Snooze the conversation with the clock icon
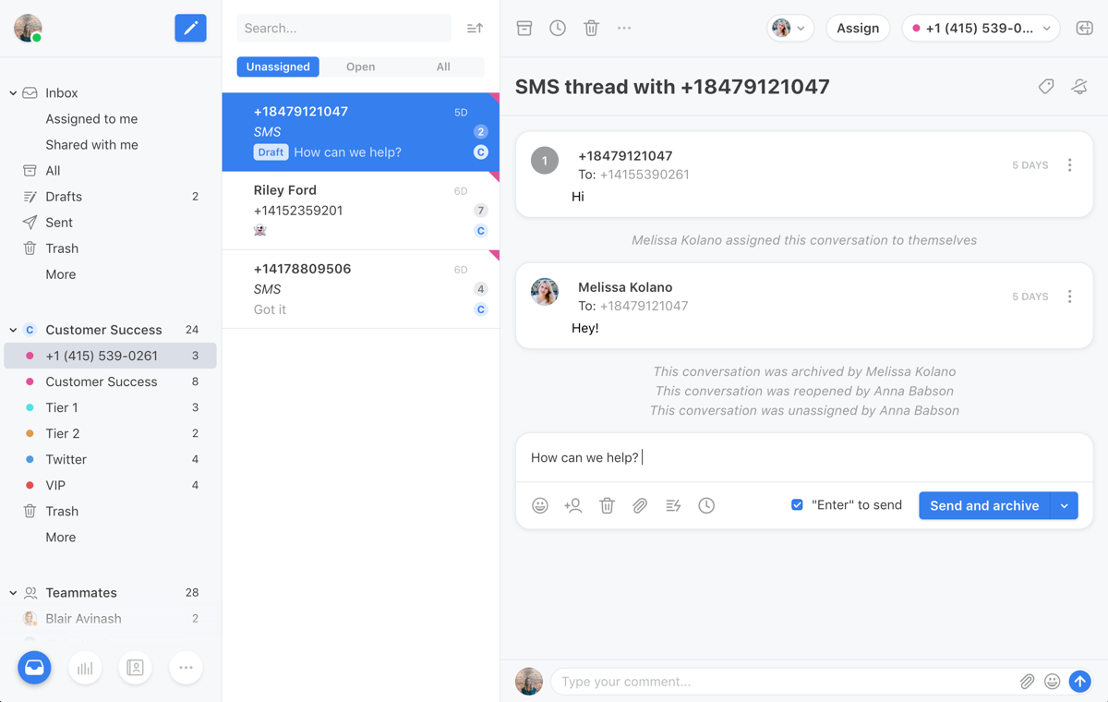 (557, 28)
